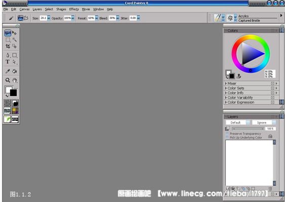Activate the Grabber hand tool
This screenshot has width=285, height=202.
coord(15,80)
